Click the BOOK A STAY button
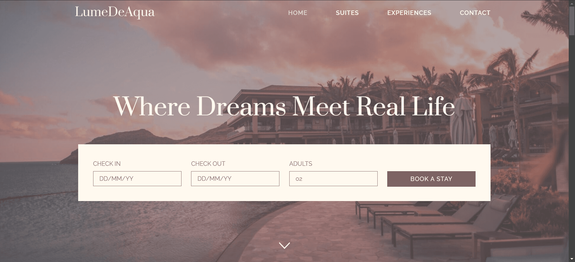 click(431, 179)
